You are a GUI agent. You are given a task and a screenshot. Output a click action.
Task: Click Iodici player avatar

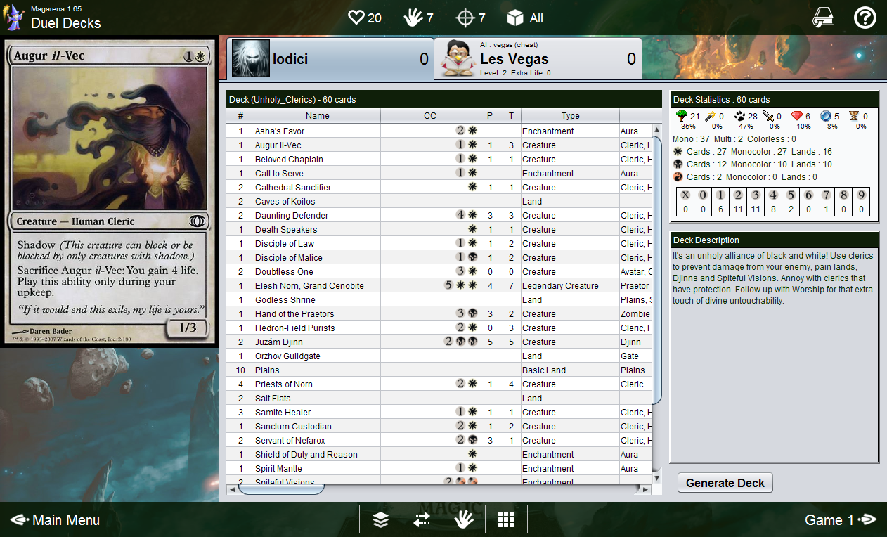coord(251,59)
